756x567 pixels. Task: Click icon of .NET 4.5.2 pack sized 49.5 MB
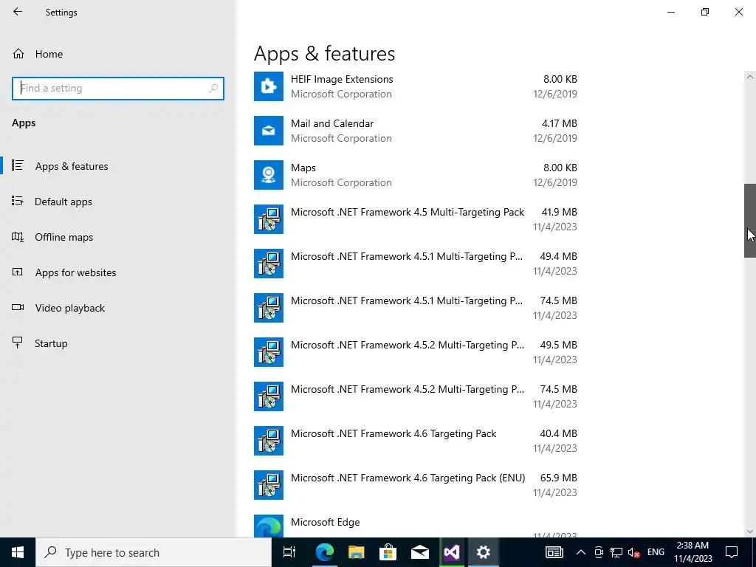pyautogui.click(x=269, y=352)
